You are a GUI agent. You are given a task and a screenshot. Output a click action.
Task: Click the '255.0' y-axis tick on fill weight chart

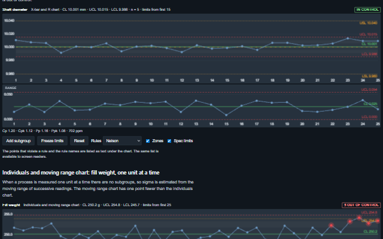(x=8, y=214)
